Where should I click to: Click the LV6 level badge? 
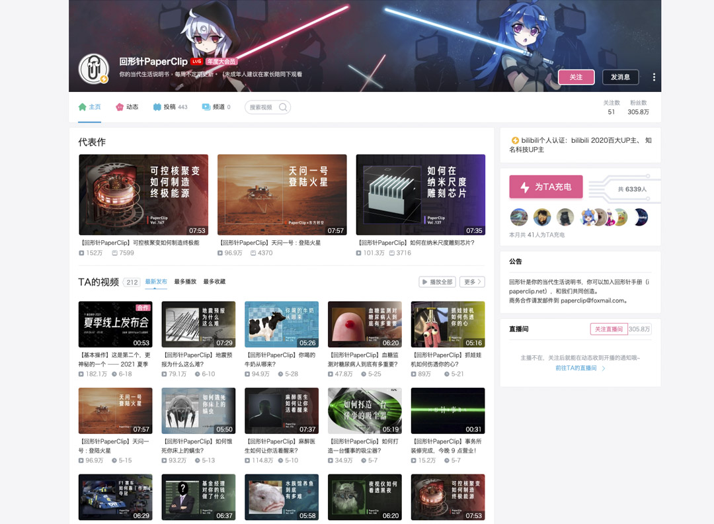pos(197,62)
